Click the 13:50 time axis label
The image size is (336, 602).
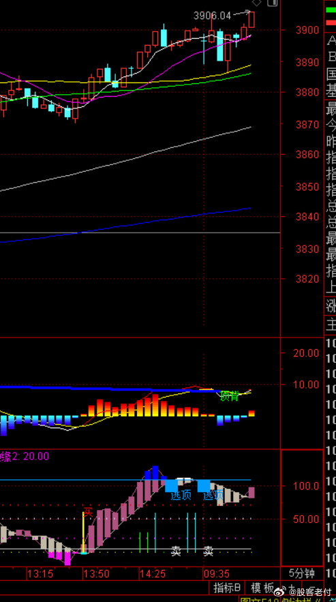tap(96, 573)
